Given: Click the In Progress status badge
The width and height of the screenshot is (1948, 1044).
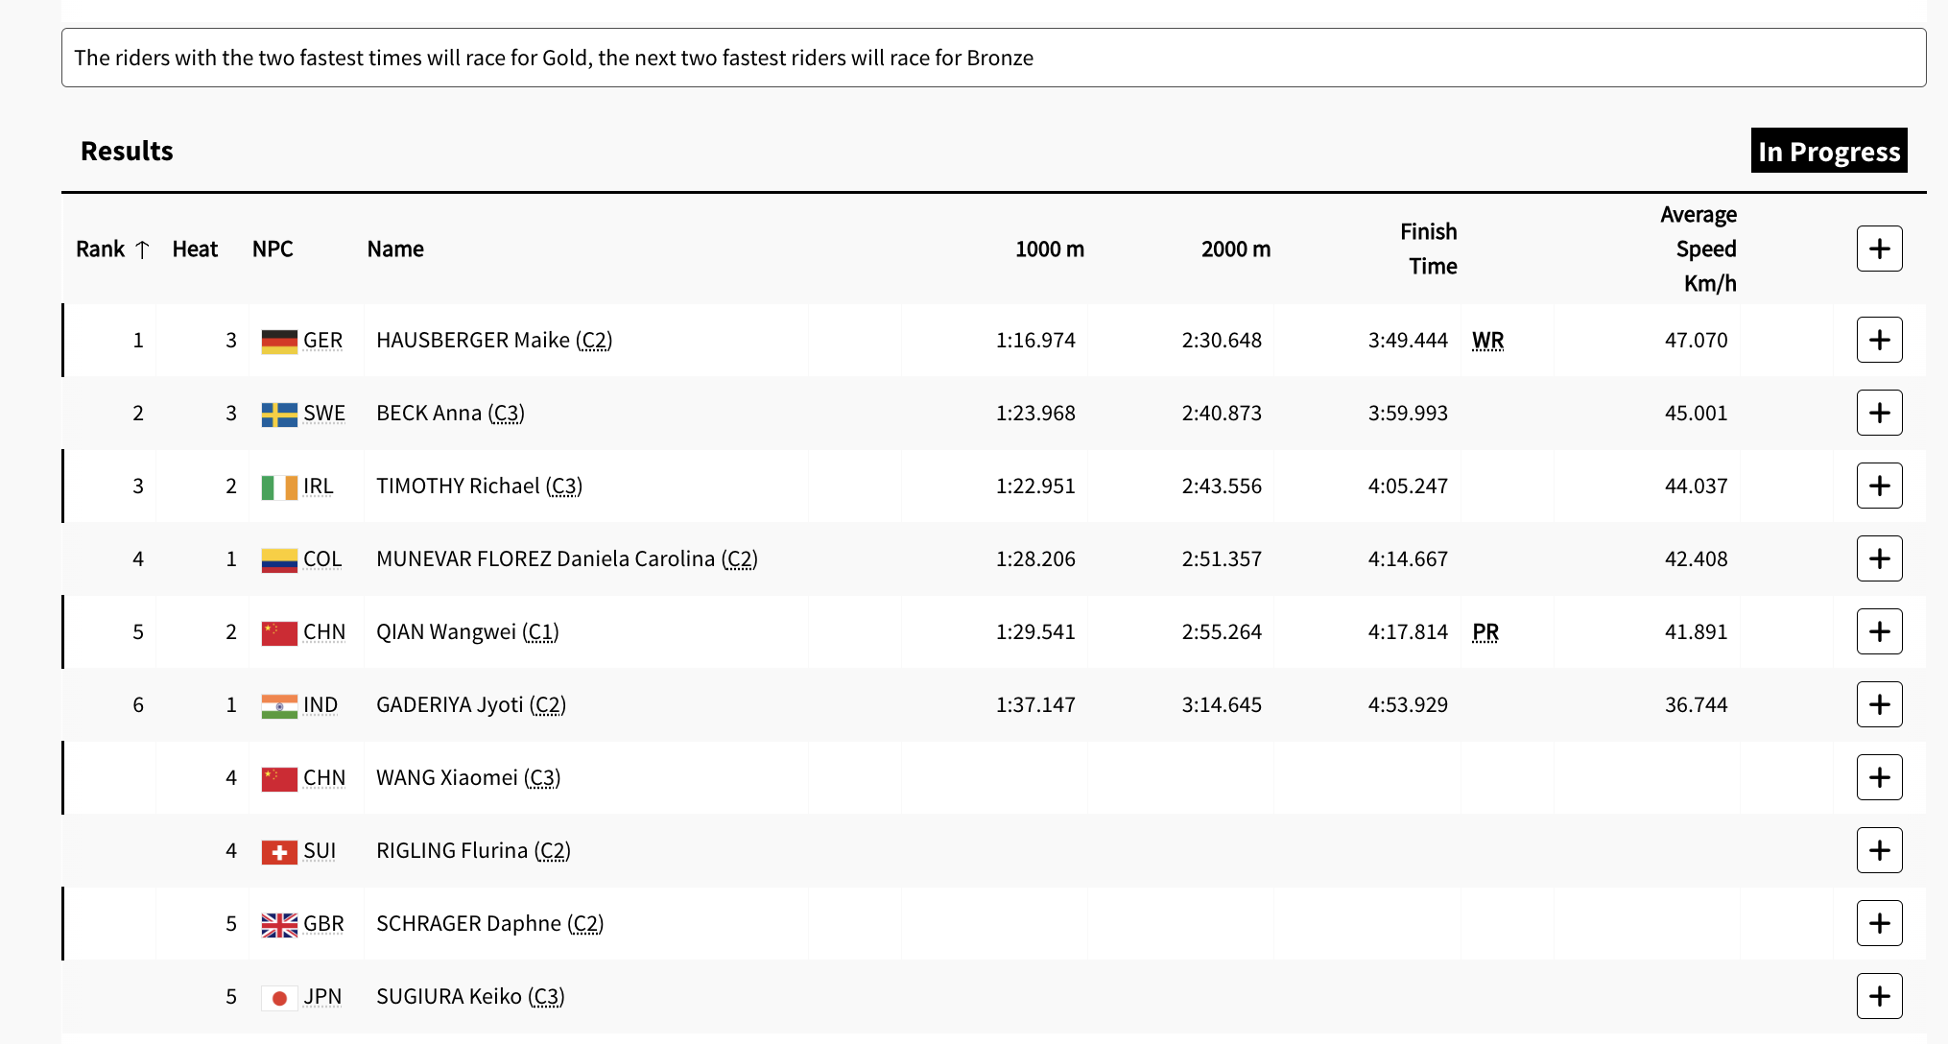Looking at the screenshot, I should pyautogui.click(x=1828, y=152).
